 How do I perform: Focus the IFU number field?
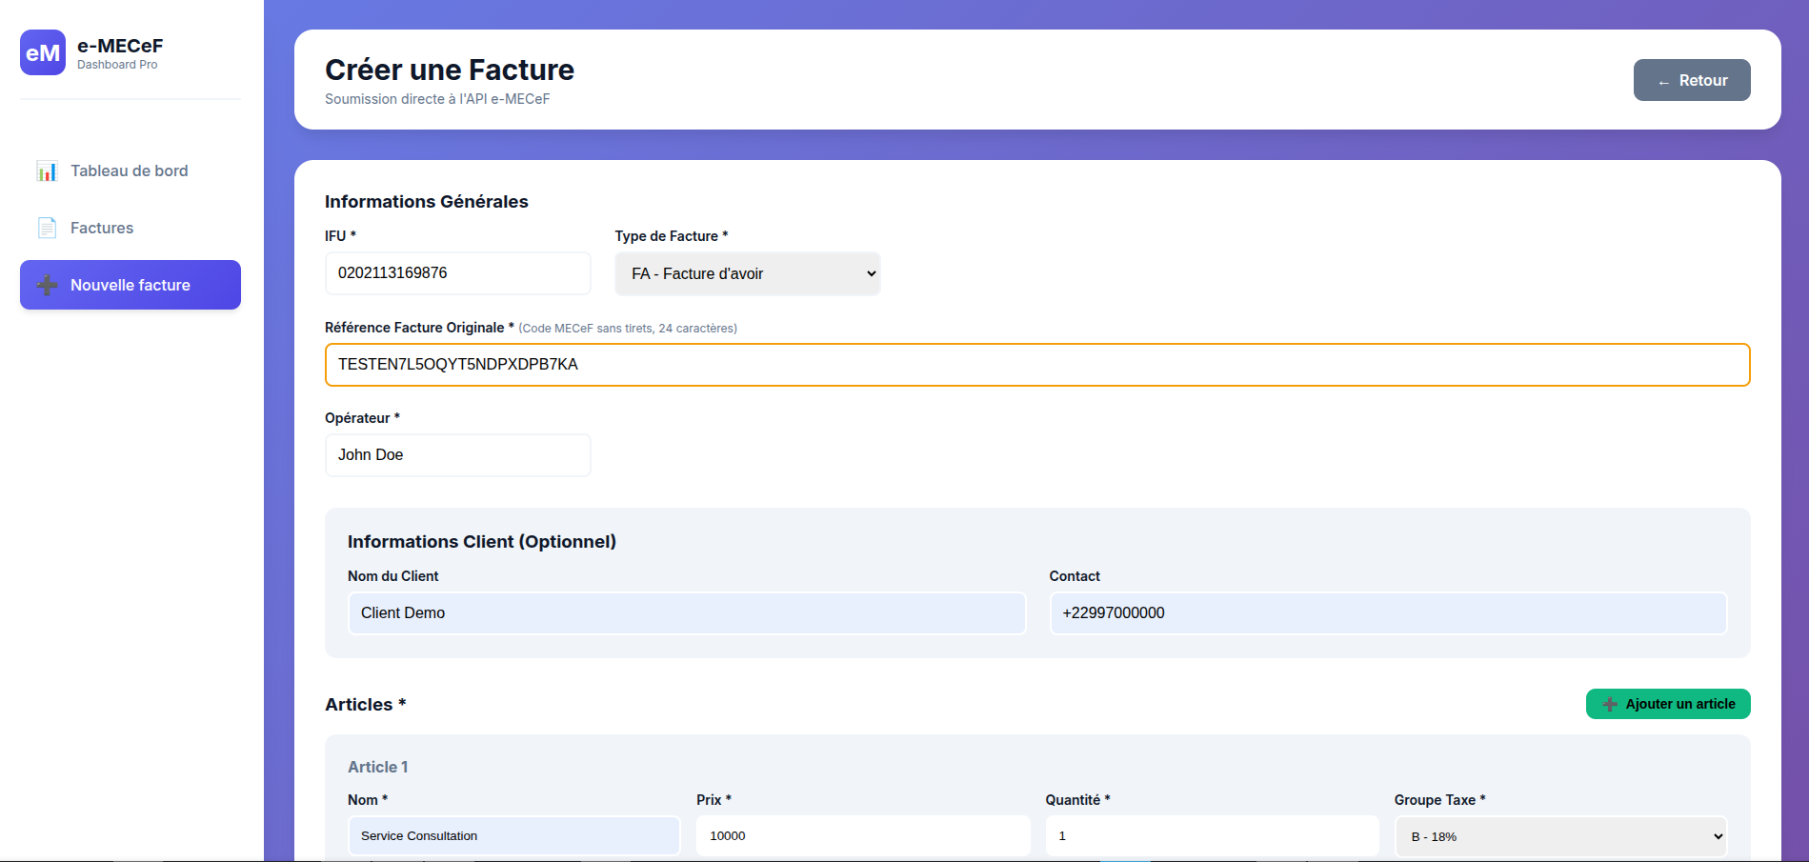point(457,273)
